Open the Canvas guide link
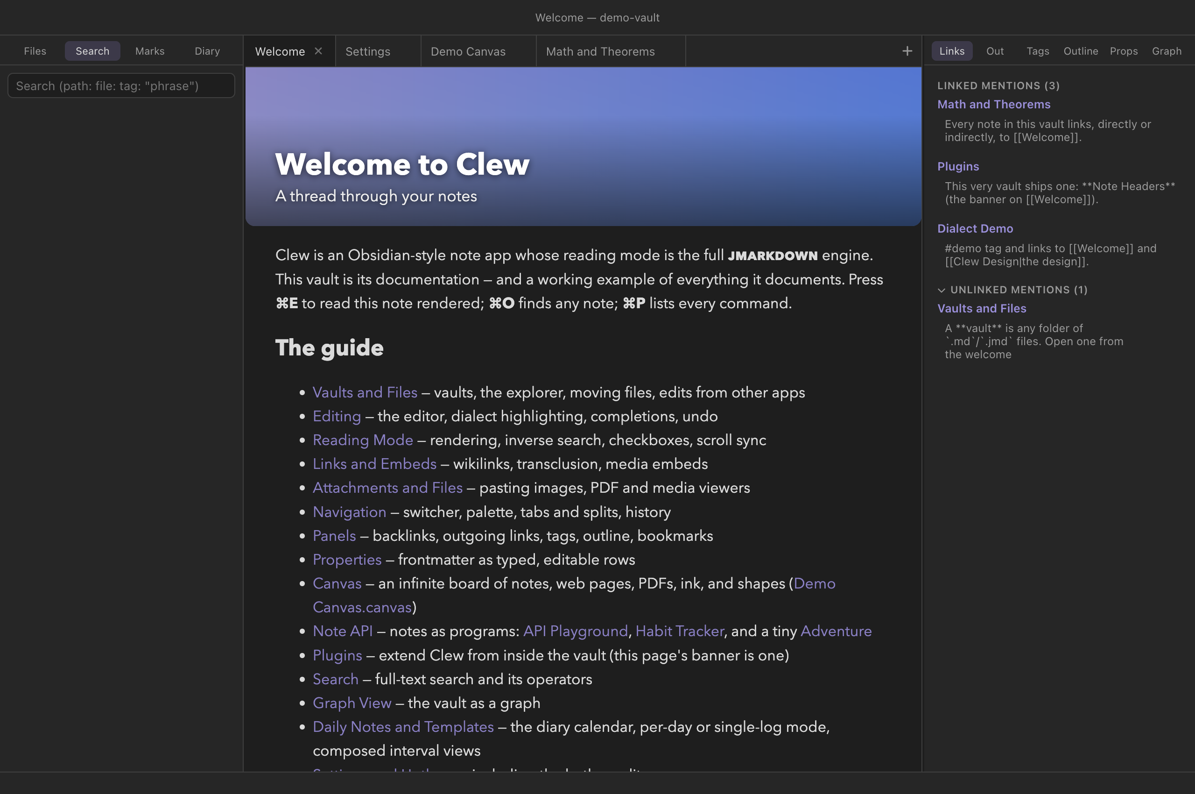Image resolution: width=1195 pixels, height=794 pixels. [337, 583]
